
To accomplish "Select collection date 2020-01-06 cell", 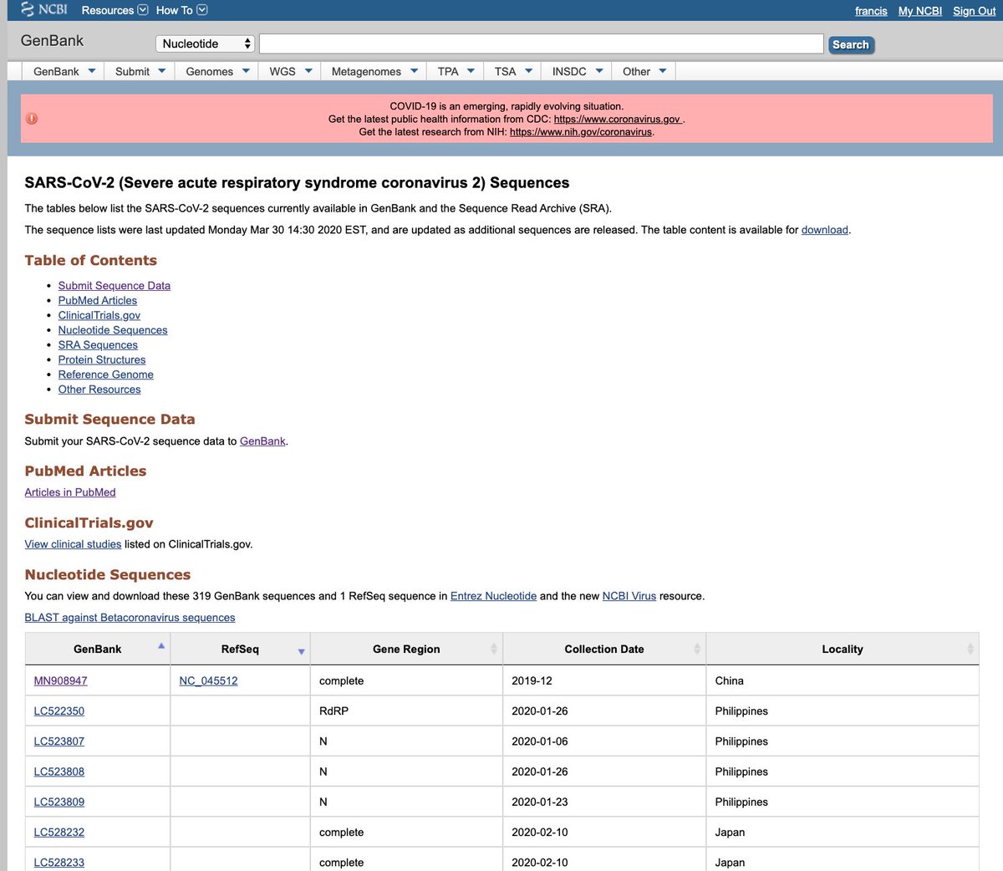I will [x=604, y=741].
